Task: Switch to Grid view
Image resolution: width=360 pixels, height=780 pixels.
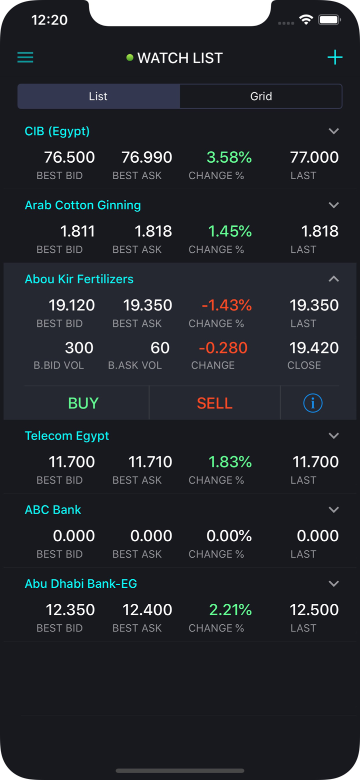Action: click(261, 96)
